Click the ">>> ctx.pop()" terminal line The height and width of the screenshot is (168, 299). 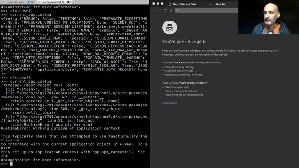tap(15, 77)
